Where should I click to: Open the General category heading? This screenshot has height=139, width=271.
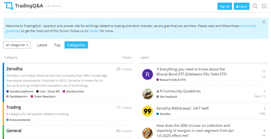coord(14,131)
